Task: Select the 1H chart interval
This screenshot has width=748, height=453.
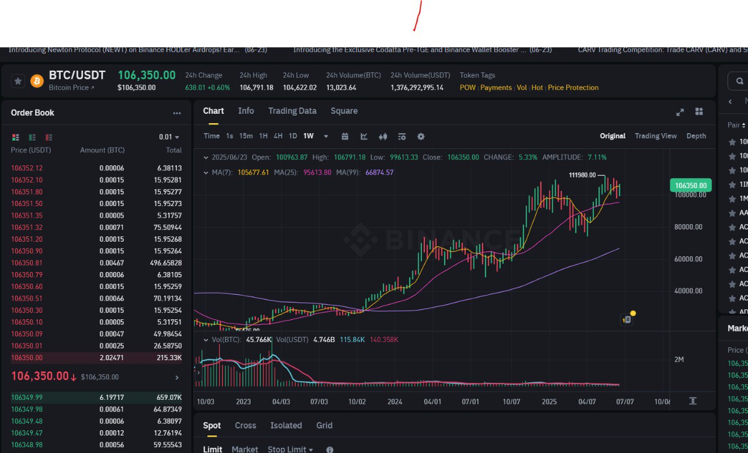Action: 264,136
